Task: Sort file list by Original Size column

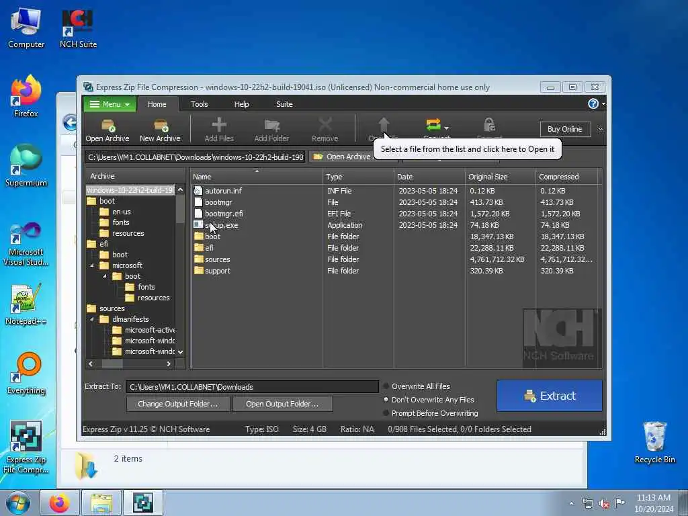Action: (500, 177)
